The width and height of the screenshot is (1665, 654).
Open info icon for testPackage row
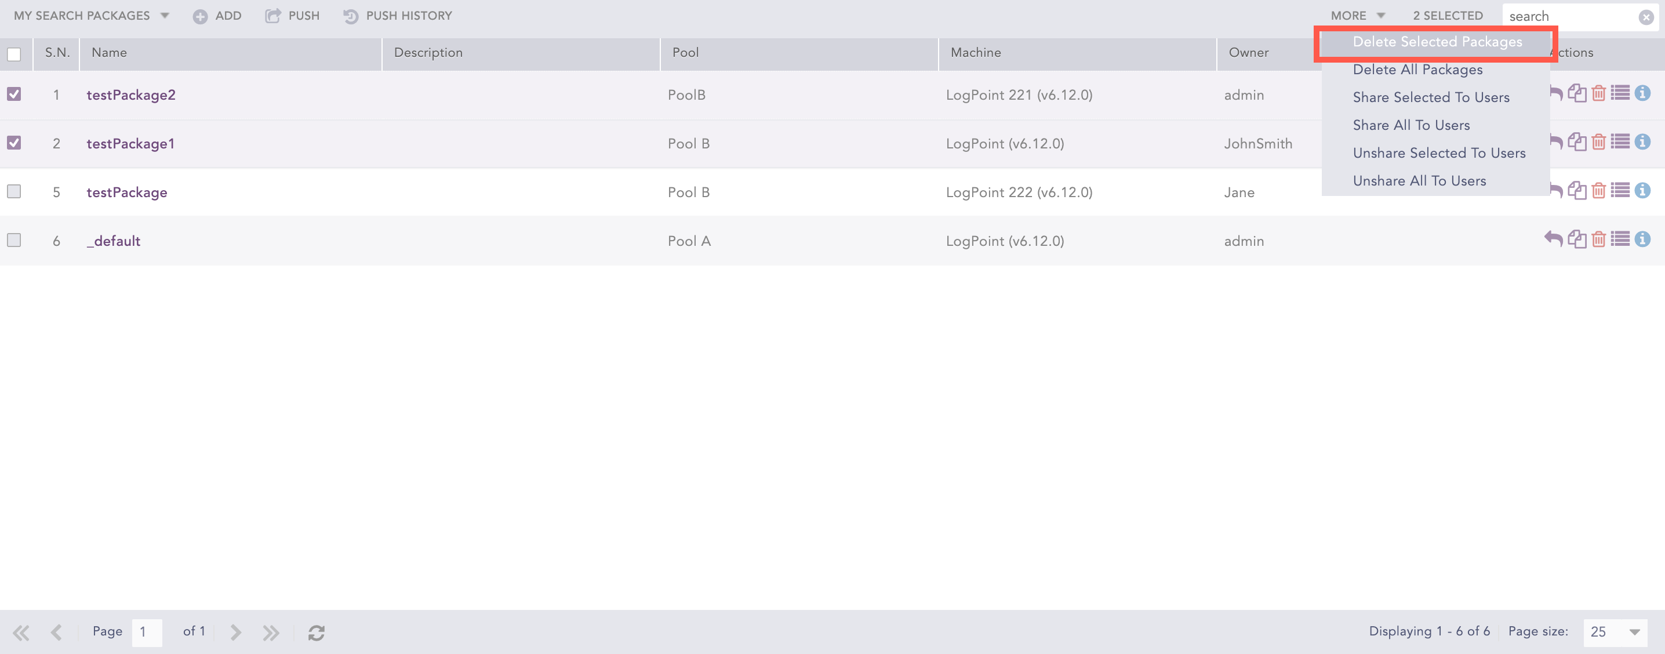click(x=1642, y=191)
